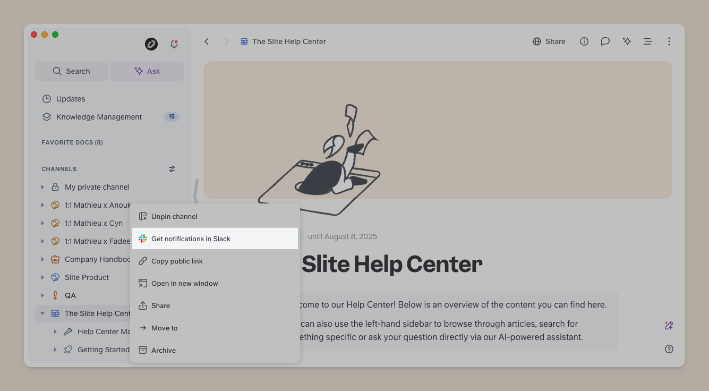Screen dimensions: 709x391
Task: Open the three-dot more options menu
Action: (x=669, y=41)
